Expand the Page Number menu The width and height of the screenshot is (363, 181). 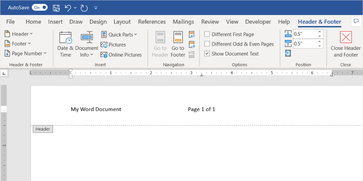coord(26,53)
